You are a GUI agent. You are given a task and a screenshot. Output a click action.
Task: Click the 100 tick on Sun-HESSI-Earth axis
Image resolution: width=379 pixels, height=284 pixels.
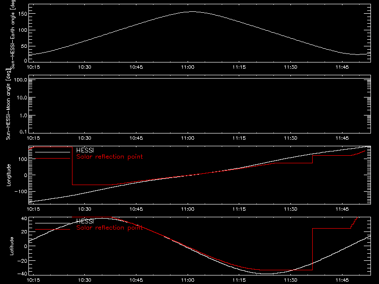pyautogui.click(x=23, y=30)
